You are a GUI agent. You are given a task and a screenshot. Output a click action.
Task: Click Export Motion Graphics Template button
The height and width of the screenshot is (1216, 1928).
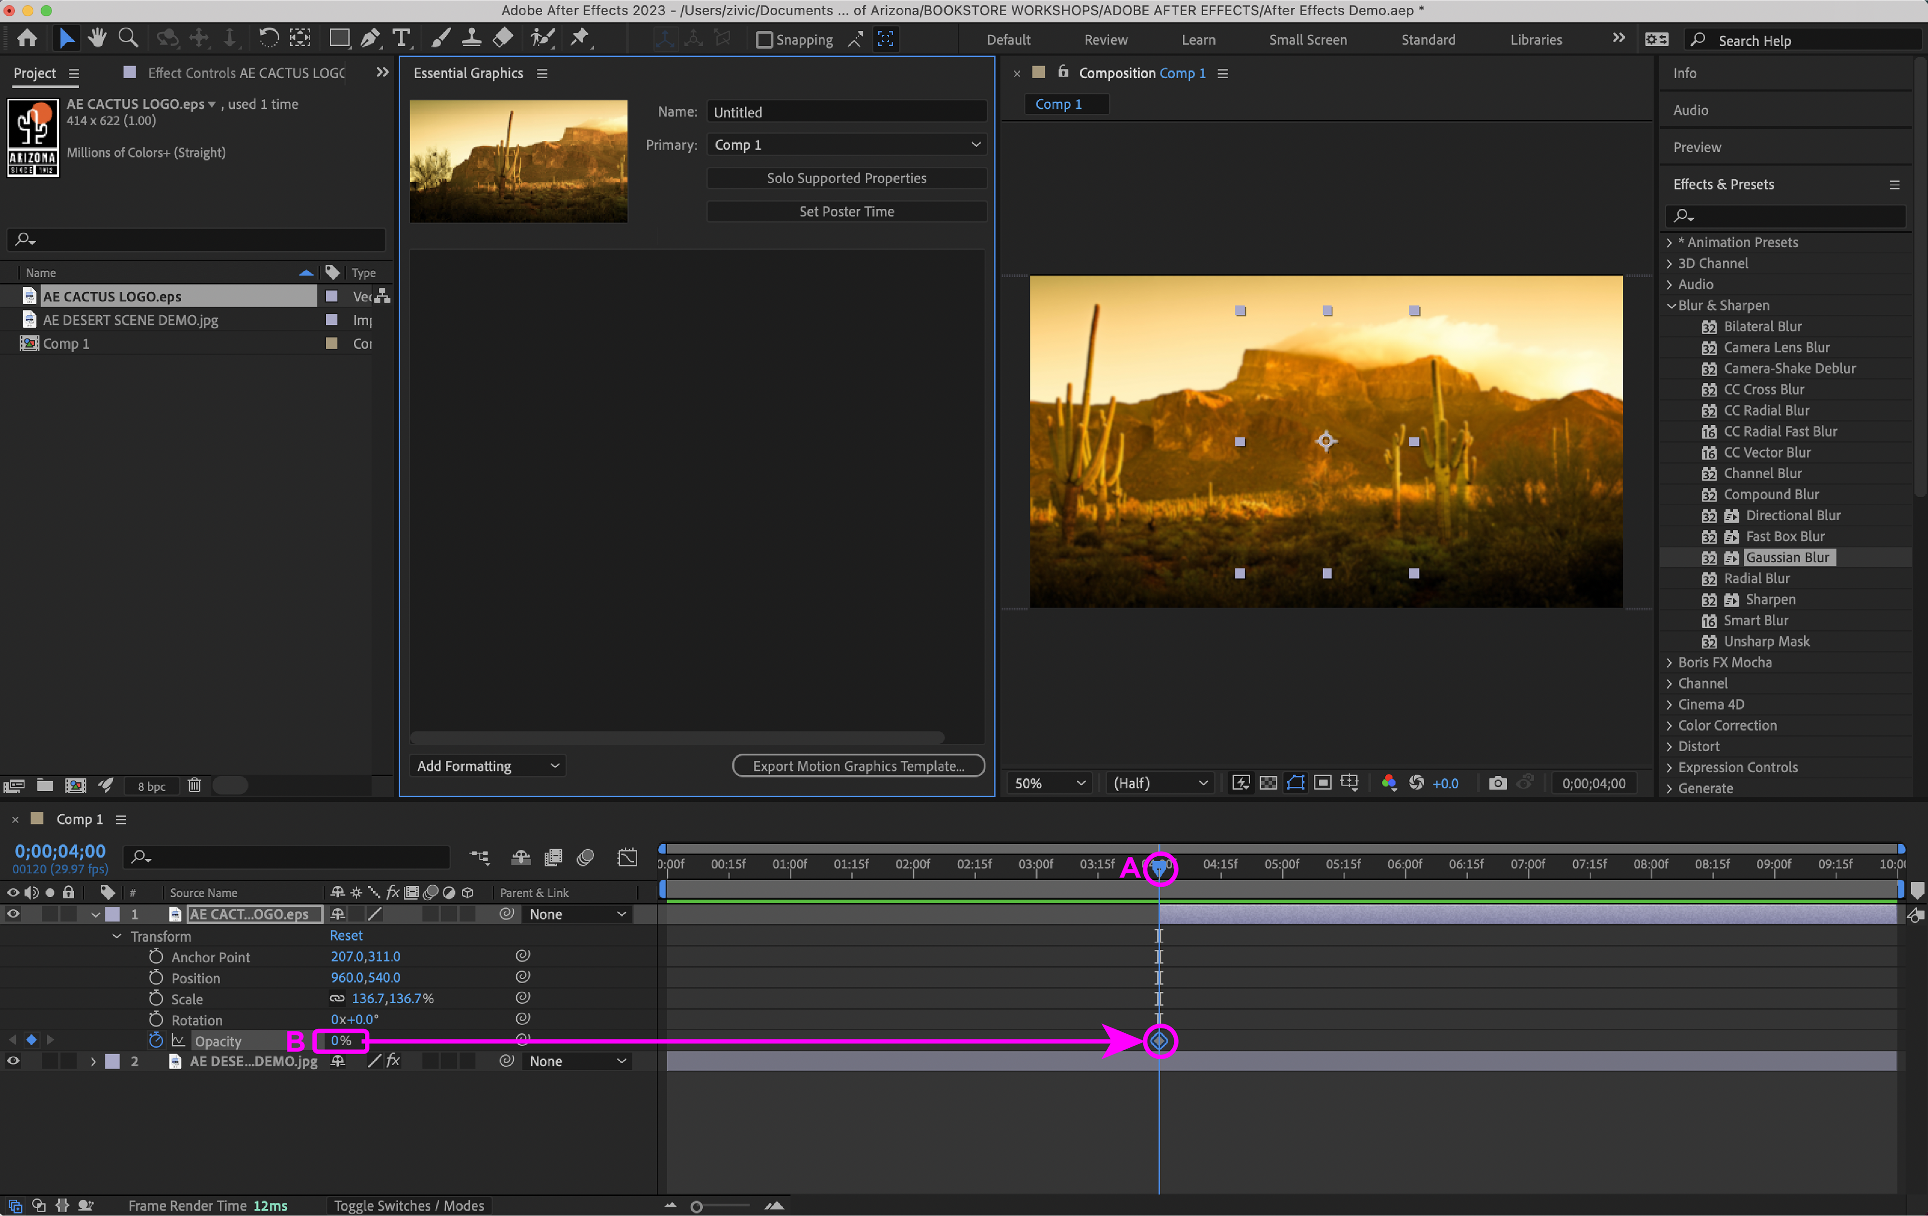coord(857,766)
